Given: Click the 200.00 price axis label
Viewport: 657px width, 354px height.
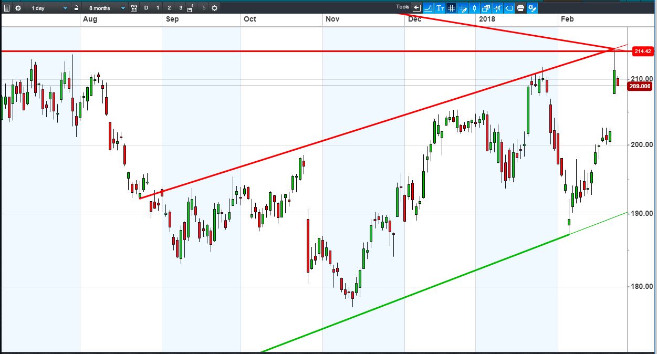Looking at the screenshot, I should [x=642, y=144].
